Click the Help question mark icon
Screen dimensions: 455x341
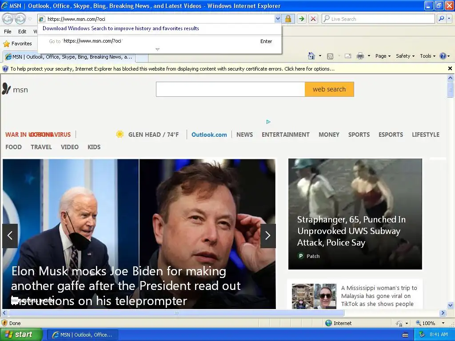coord(443,56)
